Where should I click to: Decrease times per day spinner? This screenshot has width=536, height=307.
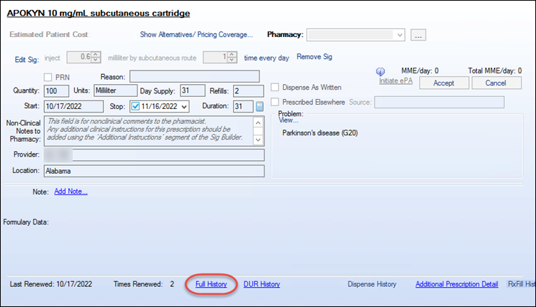232,60
